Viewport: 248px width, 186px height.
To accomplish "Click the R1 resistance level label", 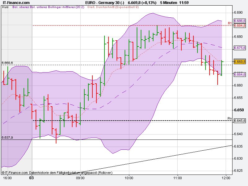I will [230, 22].
